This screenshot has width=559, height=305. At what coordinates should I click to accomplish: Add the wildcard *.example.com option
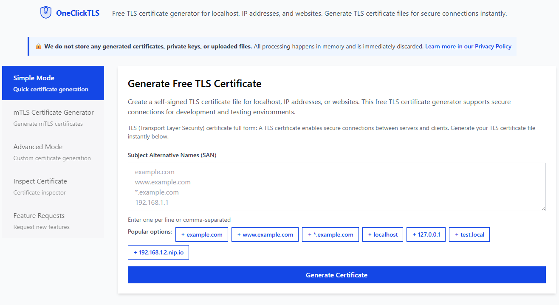pyautogui.click(x=330, y=234)
